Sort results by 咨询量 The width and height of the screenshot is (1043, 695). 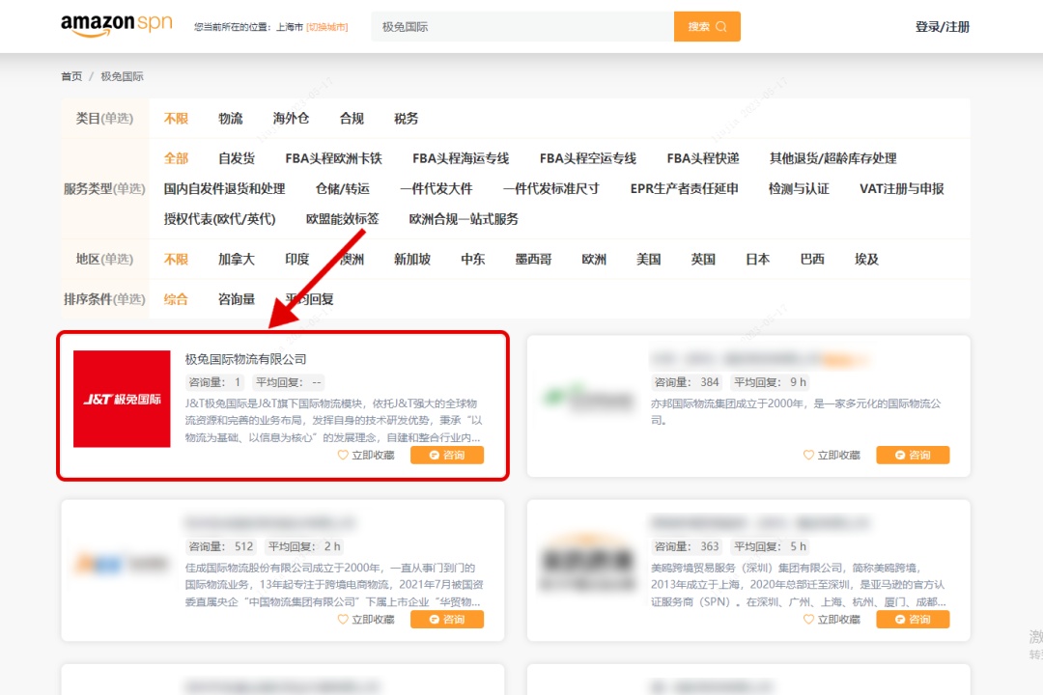[237, 299]
